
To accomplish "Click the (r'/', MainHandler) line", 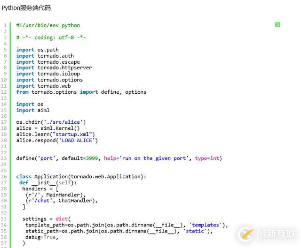I will (x=55, y=195).
